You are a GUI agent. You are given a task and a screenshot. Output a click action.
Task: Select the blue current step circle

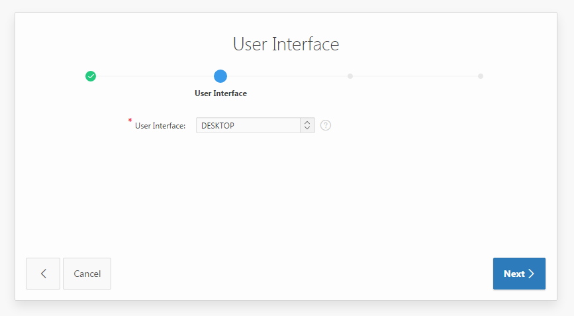220,76
